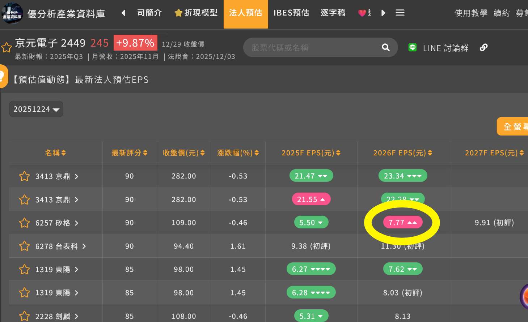Click the yellow help question mark badge
Image resolution: width=528 pixels, height=322 pixels.
3,76
